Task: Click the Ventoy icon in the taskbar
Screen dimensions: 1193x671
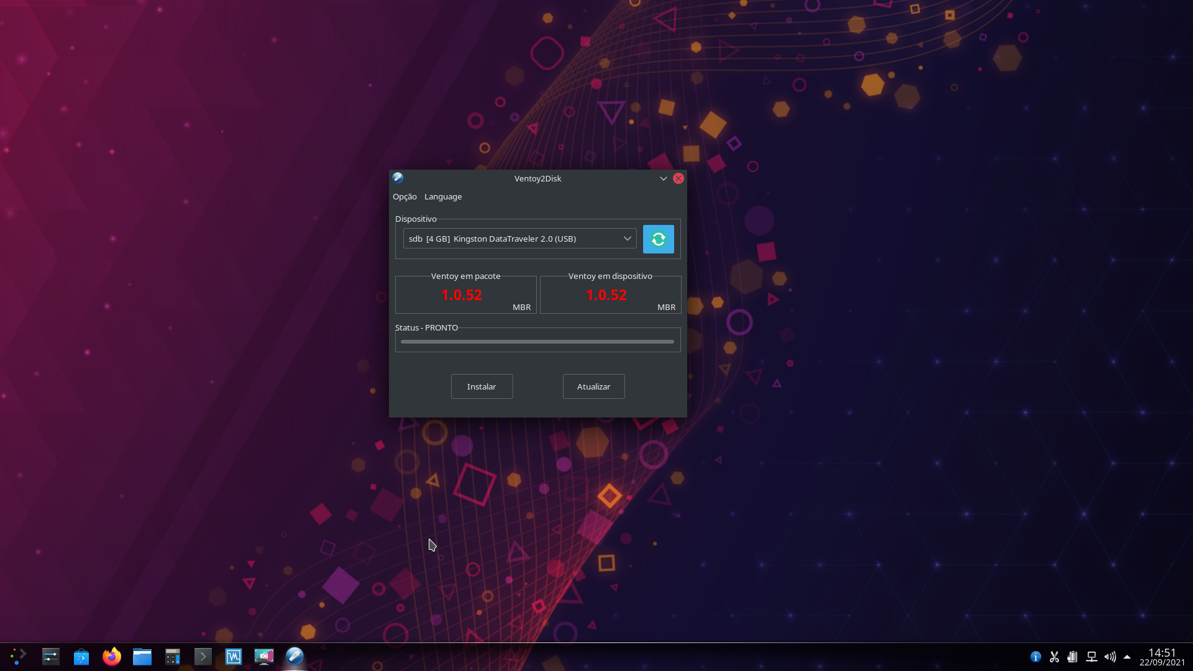Action: [295, 656]
